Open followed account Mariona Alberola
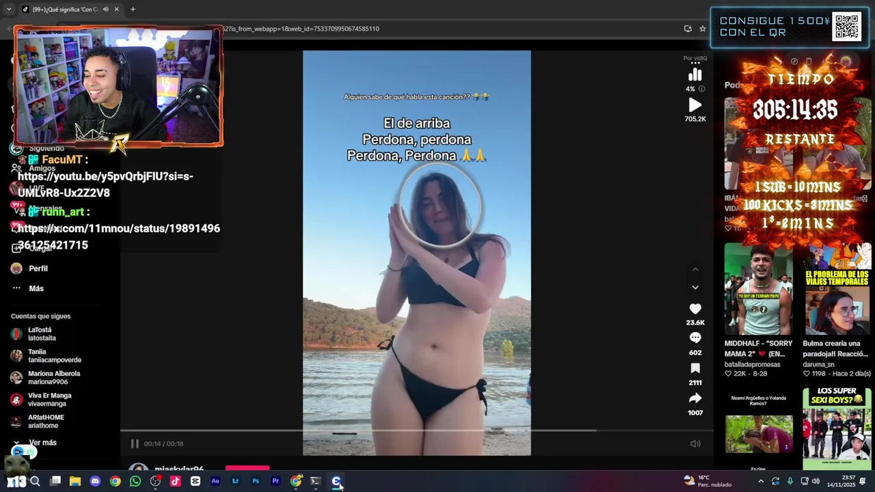The width and height of the screenshot is (875, 492). pos(46,378)
